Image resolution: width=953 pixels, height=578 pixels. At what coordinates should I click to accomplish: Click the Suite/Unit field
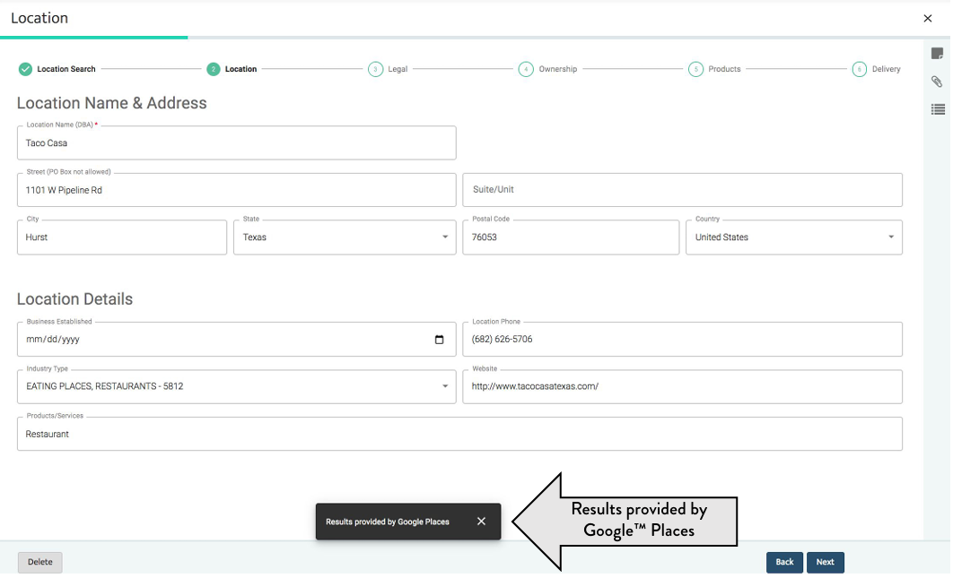coord(682,190)
